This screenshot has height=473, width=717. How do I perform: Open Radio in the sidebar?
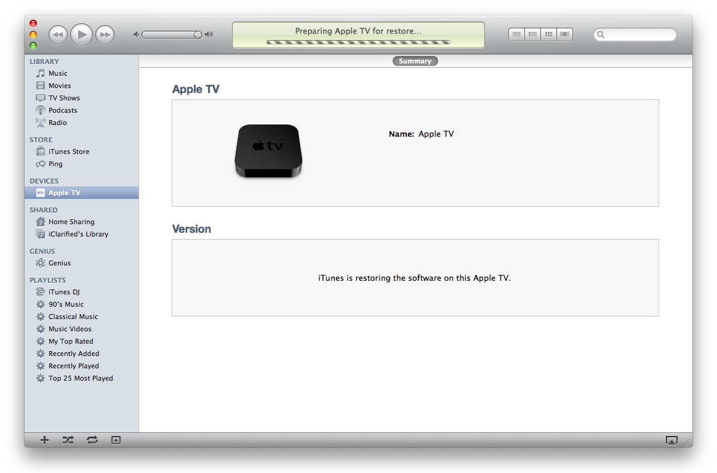coord(81,123)
